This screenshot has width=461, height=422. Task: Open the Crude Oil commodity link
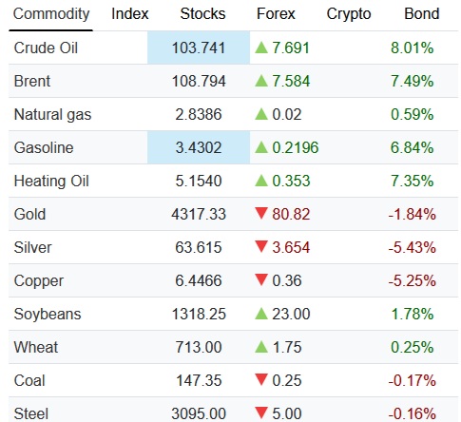[x=46, y=48]
